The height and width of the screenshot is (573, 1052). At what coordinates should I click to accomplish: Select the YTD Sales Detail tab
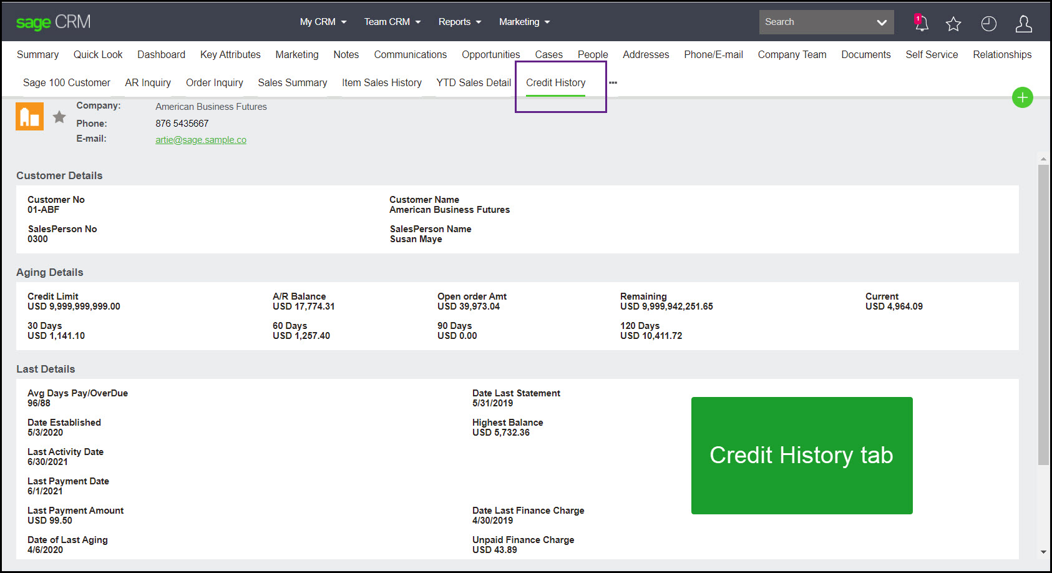click(x=473, y=82)
